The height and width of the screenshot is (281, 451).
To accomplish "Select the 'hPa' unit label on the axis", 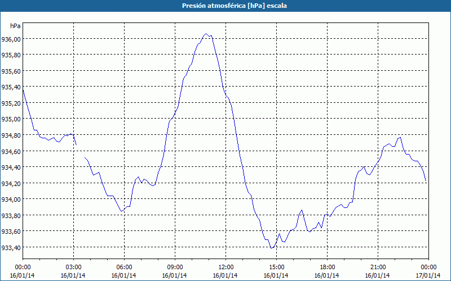I will pyautogui.click(x=15, y=26).
